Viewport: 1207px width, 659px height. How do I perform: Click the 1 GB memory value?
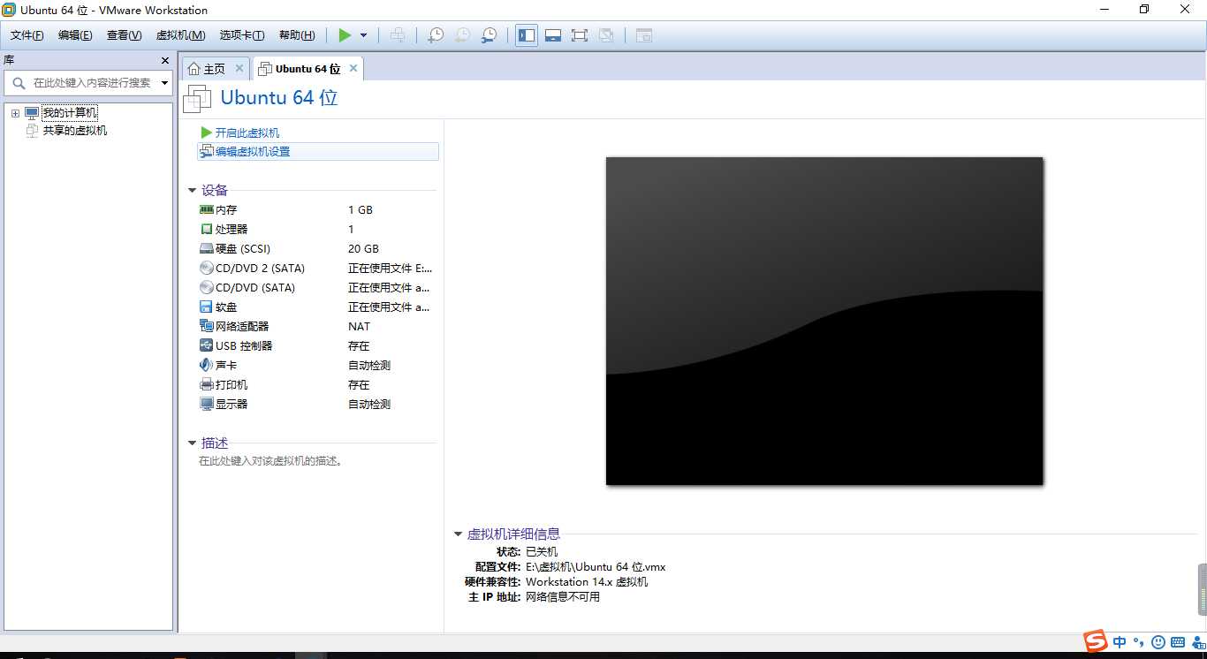coord(361,210)
